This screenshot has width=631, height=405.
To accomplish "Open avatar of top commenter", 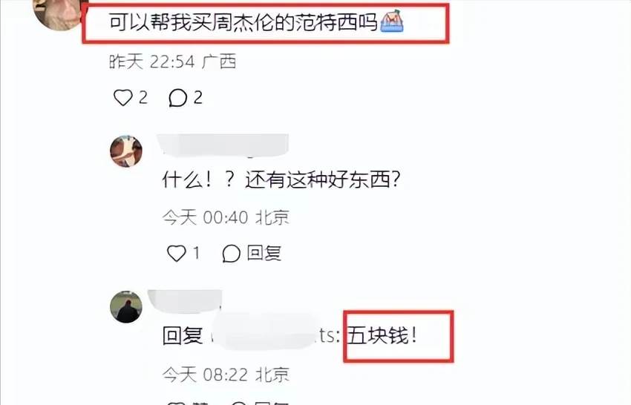I will [x=59, y=13].
